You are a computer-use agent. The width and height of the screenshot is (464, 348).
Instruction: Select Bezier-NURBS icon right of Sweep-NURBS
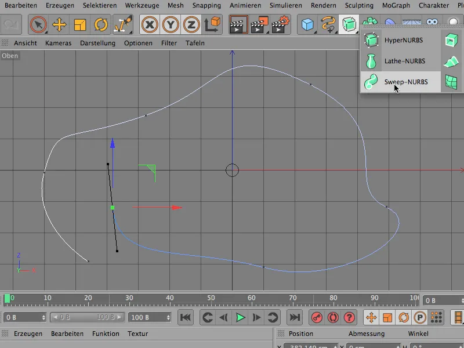(452, 82)
